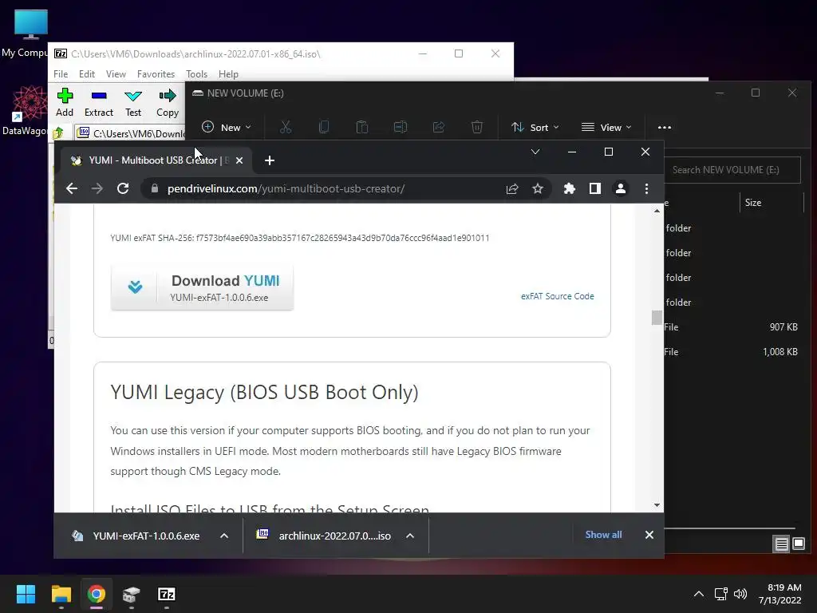Click the Share icon in File Explorer
The width and height of the screenshot is (817, 613).
click(x=439, y=127)
